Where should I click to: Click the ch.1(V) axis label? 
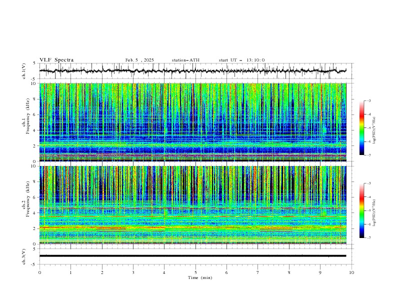coord(24,71)
